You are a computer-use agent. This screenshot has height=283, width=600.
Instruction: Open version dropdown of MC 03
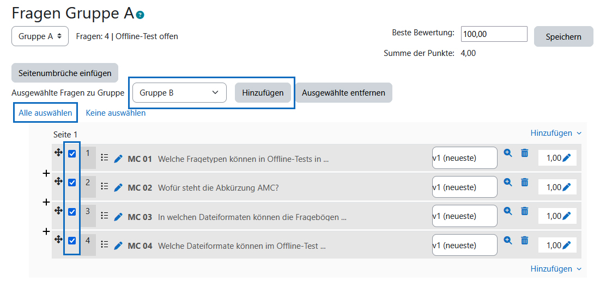pyautogui.click(x=464, y=216)
